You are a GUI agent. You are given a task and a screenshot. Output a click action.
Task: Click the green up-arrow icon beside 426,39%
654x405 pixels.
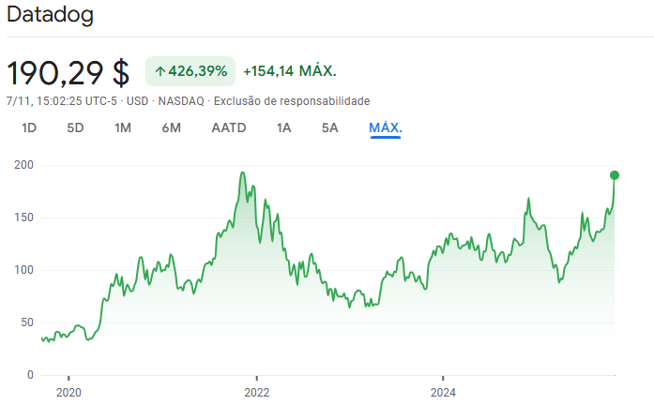pos(160,71)
